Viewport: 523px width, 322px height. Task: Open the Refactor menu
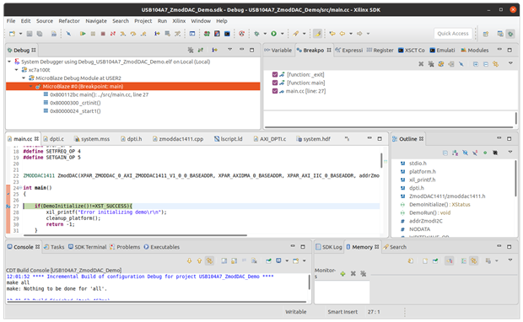tap(69, 21)
